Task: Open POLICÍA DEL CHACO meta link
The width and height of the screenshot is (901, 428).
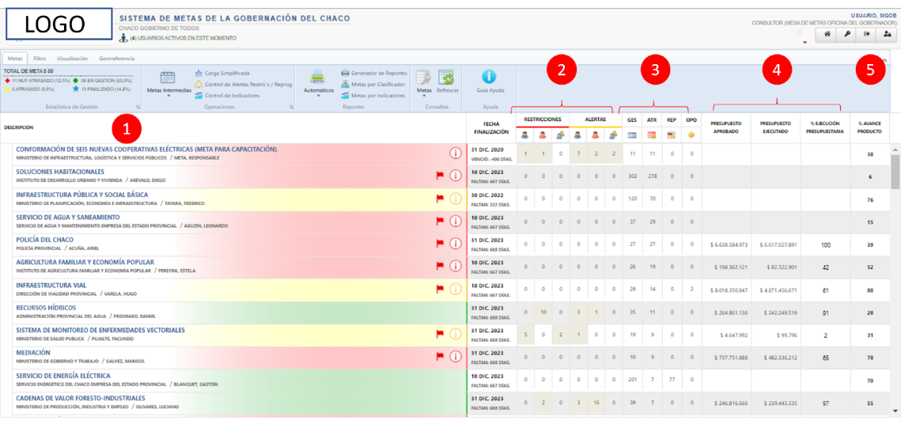Action: click(x=45, y=240)
